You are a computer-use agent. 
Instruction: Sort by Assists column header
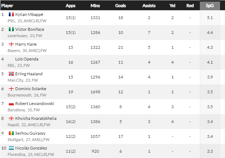click(149, 6)
